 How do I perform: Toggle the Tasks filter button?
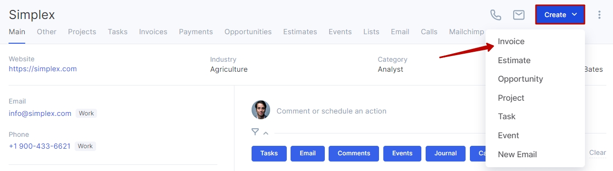pos(269,153)
